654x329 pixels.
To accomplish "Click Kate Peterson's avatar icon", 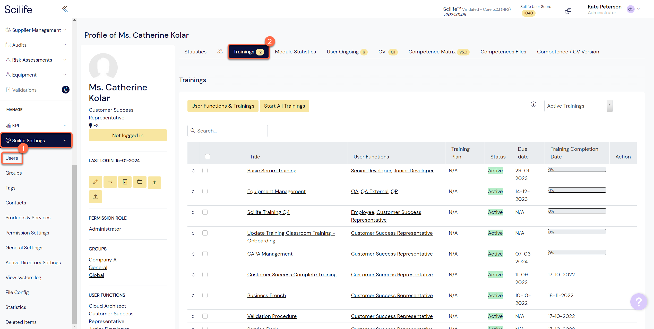I will [631, 9].
